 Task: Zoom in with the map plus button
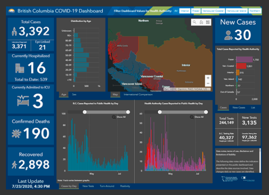point(208,78)
